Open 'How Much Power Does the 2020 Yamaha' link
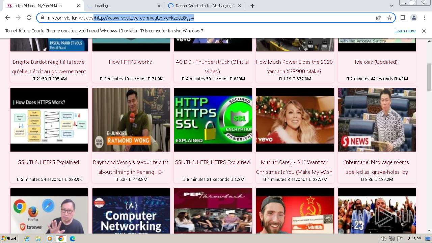This screenshot has height=243, width=432. [294, 66]
